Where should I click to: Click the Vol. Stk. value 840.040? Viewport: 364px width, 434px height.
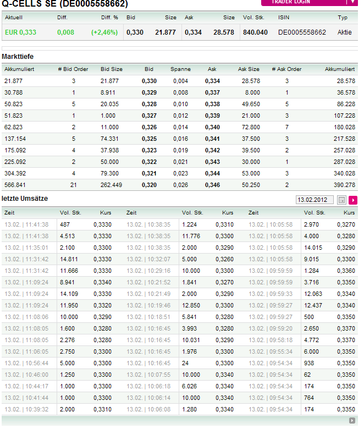255,32
